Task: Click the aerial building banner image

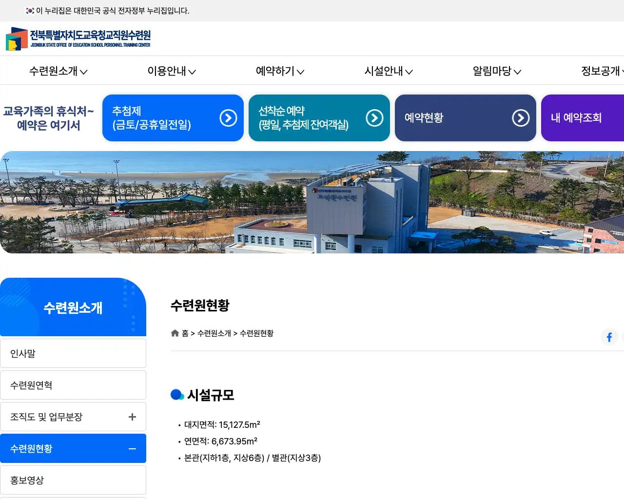Action: pyautogui.click(x=312, y=202)
